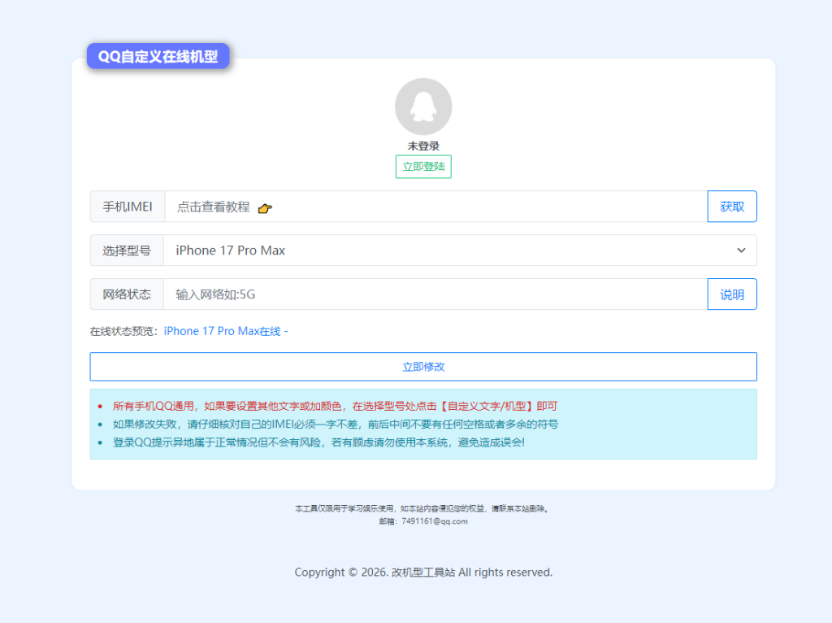The height and width of the screenshot is (623, 832).
Task: Focus the 手机IMEI input field
Action: [x=436, y=207]
